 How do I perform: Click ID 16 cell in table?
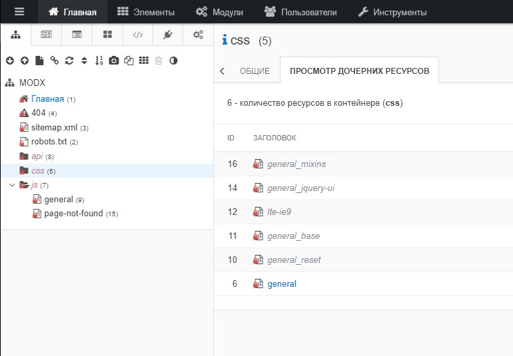pos(233,164)
